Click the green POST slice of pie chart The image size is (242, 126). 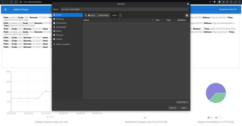[x=218, y=98]
